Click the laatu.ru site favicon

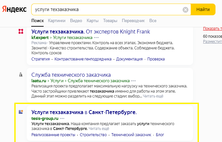pos(21,75)
